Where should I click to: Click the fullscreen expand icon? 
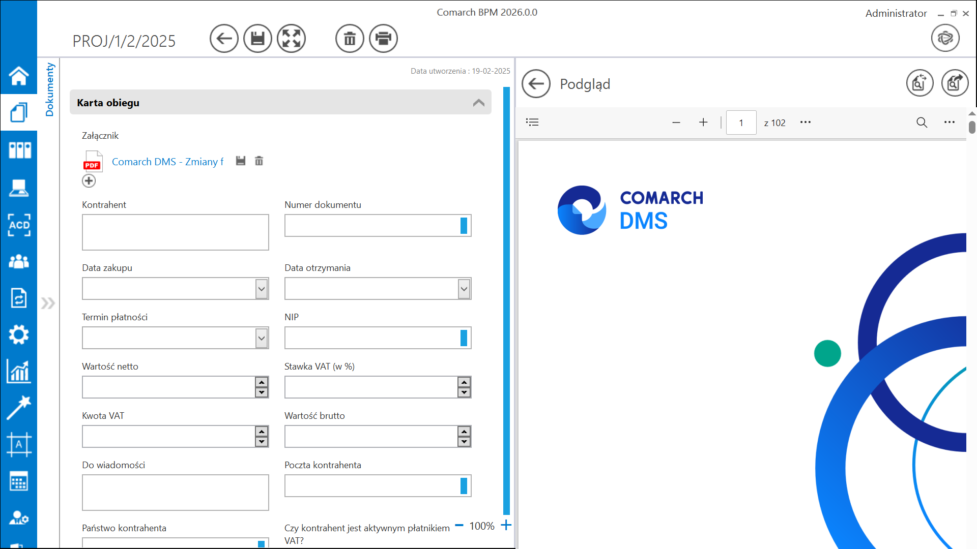[x=291, y=39]
